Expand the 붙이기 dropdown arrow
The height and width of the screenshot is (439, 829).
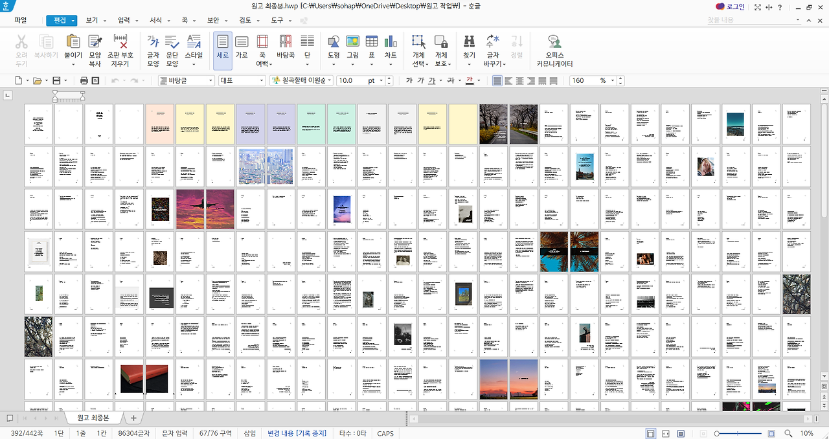[73, 64]
